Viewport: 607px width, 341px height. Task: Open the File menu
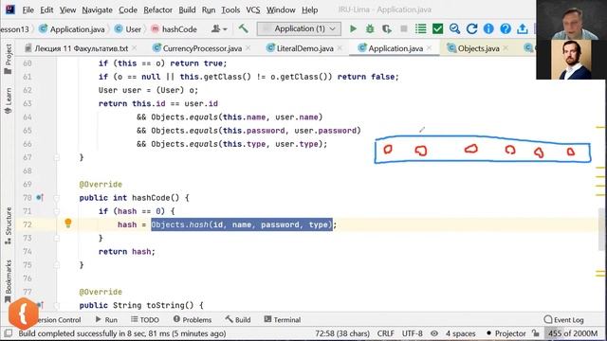click(x=28, y=9)
